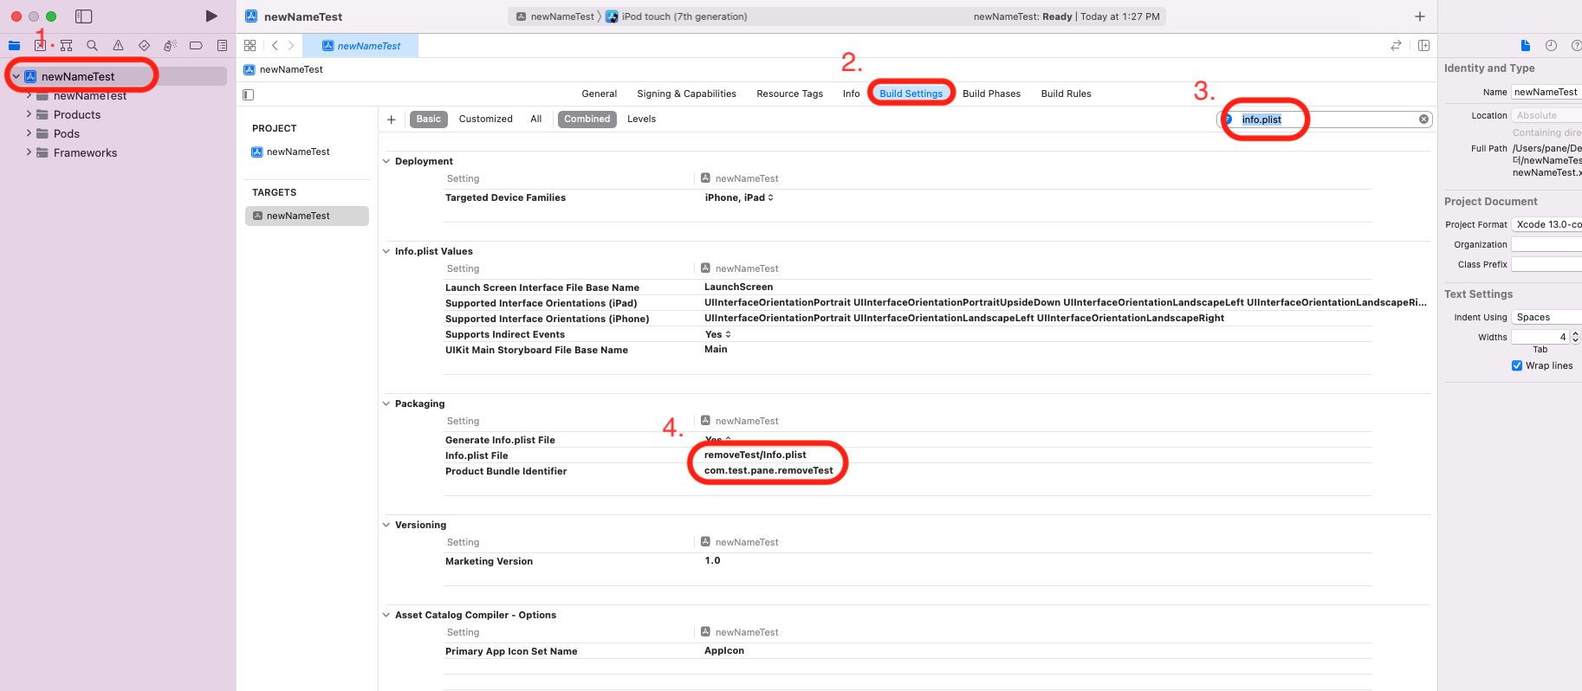Click the plus button in the title bar
Image resolution: width=1582 pixels, height=691 pixels.
1420,16
